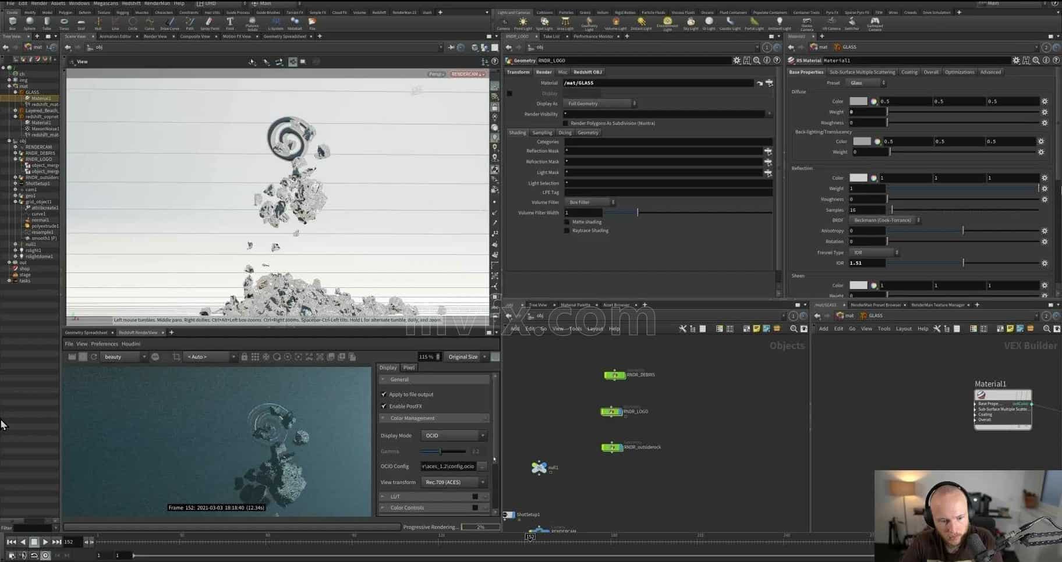Open the Preset Glass dropdown

pos(866,83)
